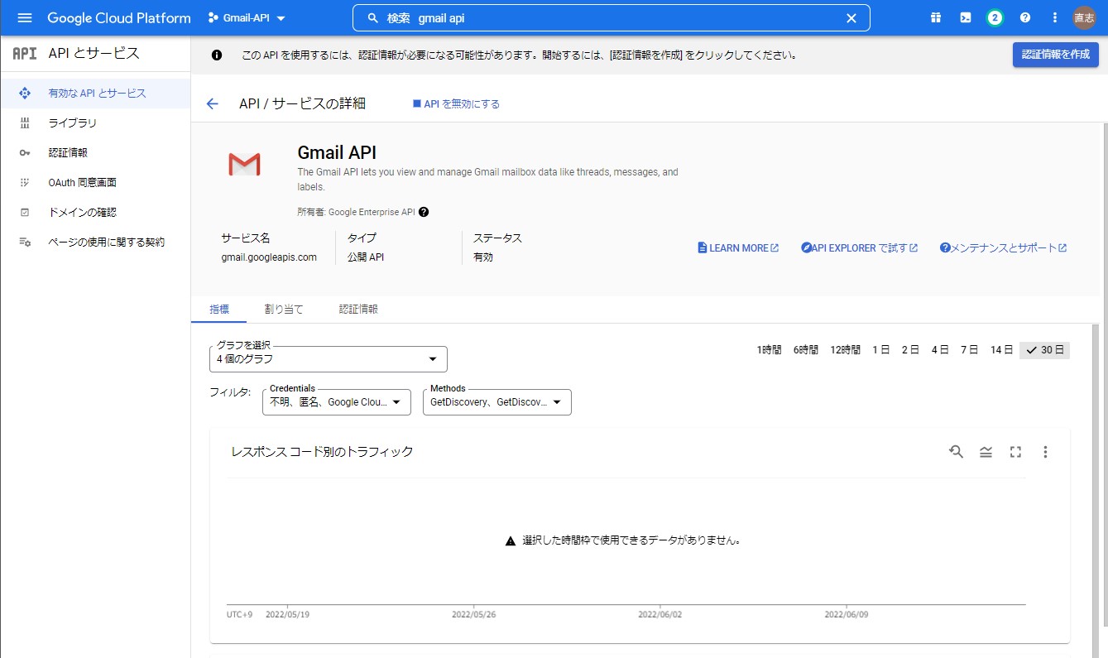The height and width of the screenshot is (658, 1108).
Task: Click the search magnifier icon
Action: point(372,18)
